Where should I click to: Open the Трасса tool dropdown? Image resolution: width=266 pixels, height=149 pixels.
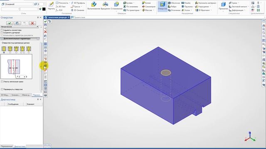pos(81,7)
